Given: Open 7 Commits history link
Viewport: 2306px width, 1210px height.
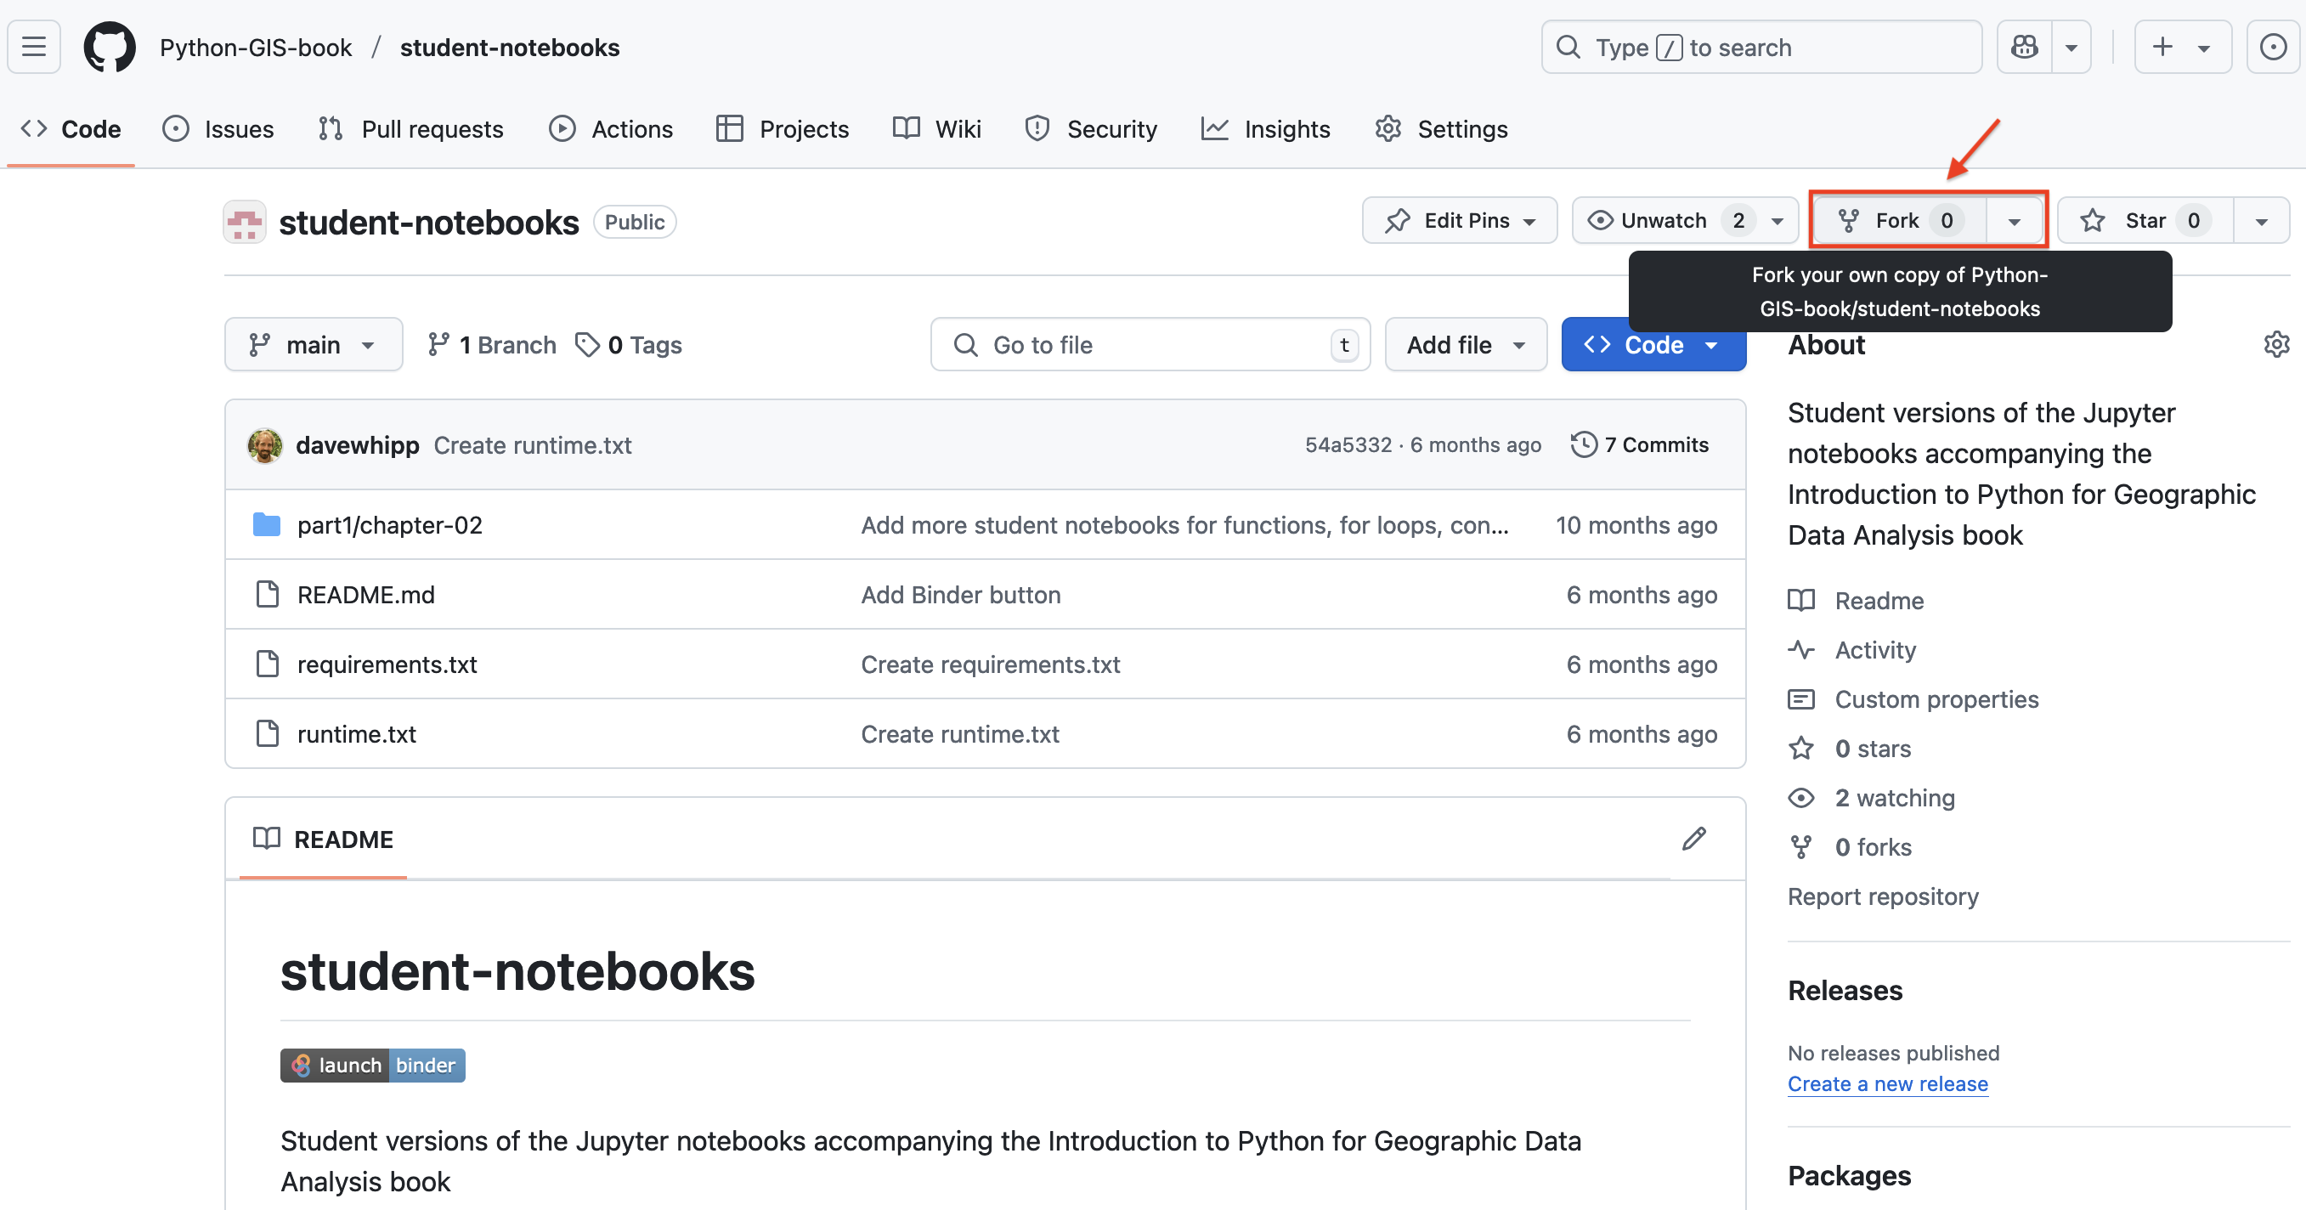Looking at the screenshot, I should [1640, 444].
